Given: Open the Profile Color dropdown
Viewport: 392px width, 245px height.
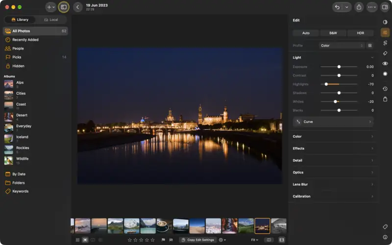Looking at the screenshot, I should click(342, 46).
